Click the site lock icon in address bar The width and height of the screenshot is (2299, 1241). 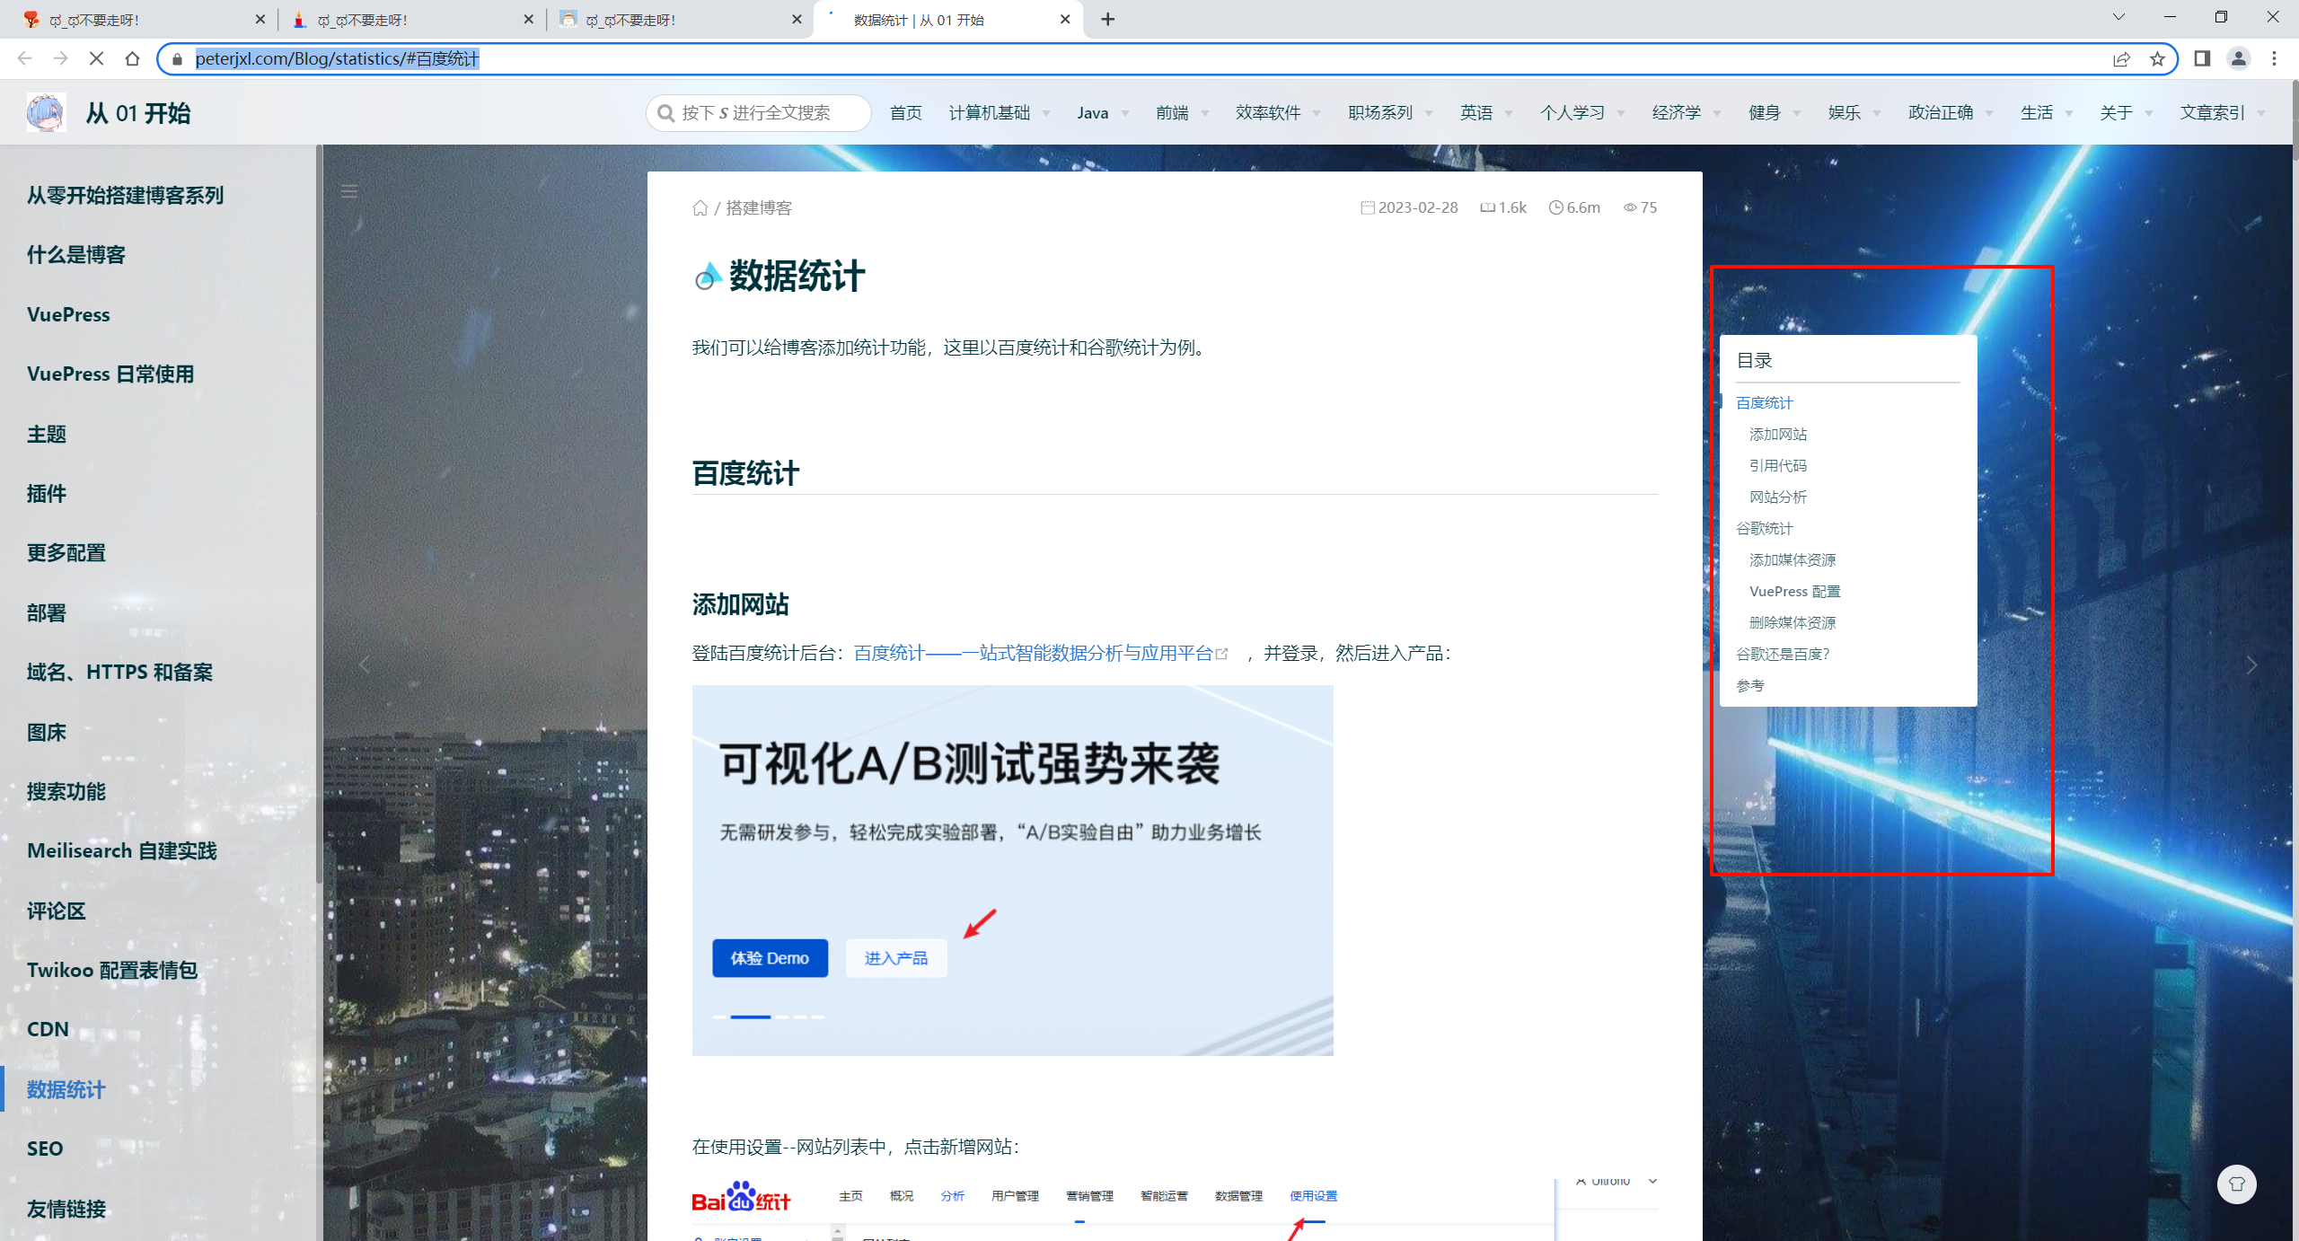[x=177, y=59]
